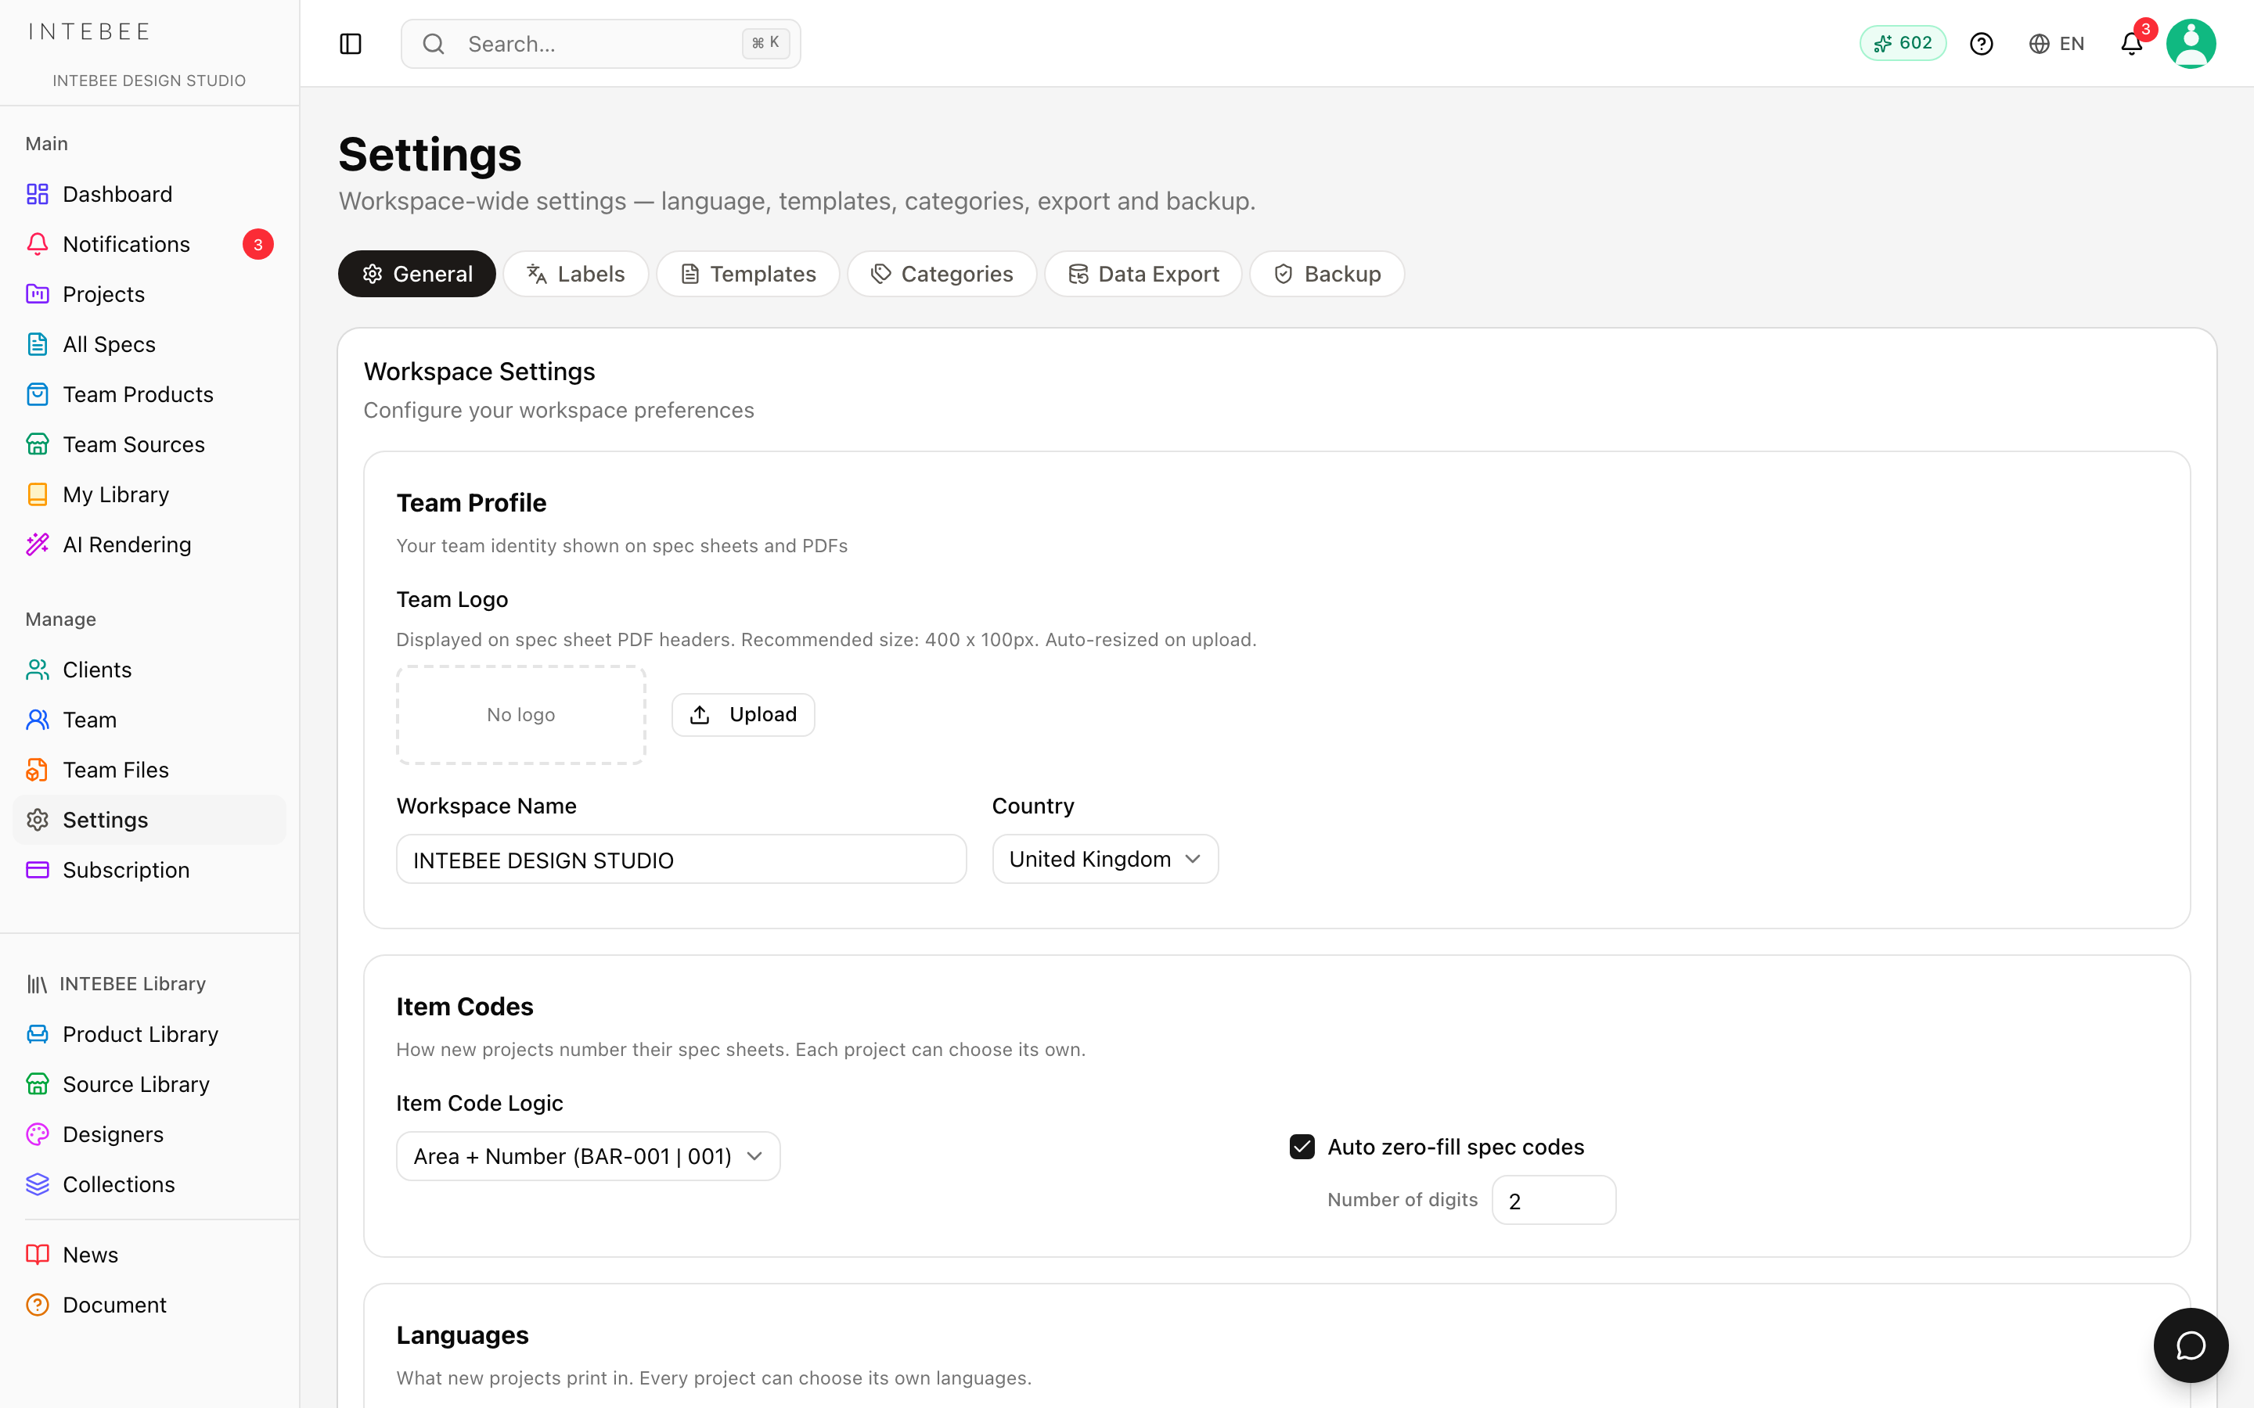Click the Upload logo button
The image size is (2254, 1408).
(744, 714)
